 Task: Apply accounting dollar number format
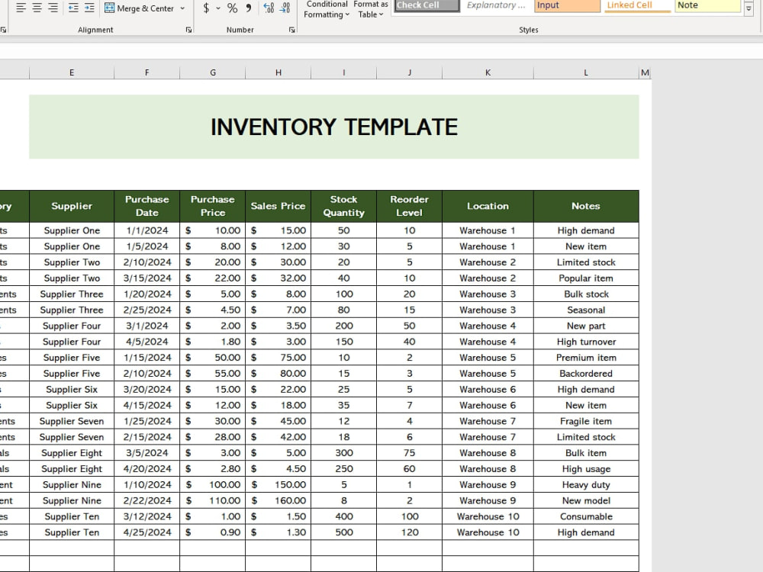[206, 8]
